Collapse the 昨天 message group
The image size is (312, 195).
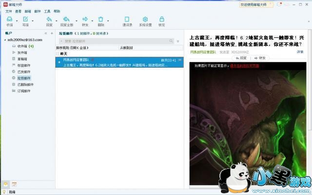[x=58, y=54]
